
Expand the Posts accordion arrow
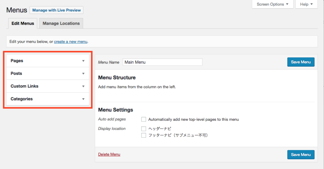pos(83,74)
